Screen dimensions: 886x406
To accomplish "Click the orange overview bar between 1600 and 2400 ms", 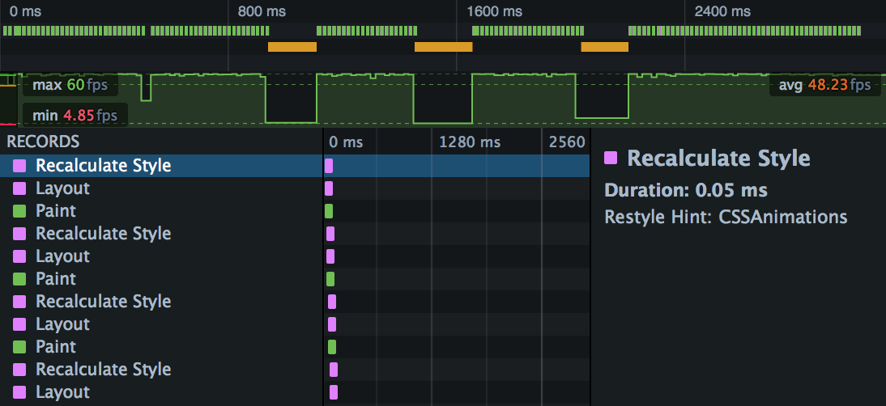I will tap(604, 47).
